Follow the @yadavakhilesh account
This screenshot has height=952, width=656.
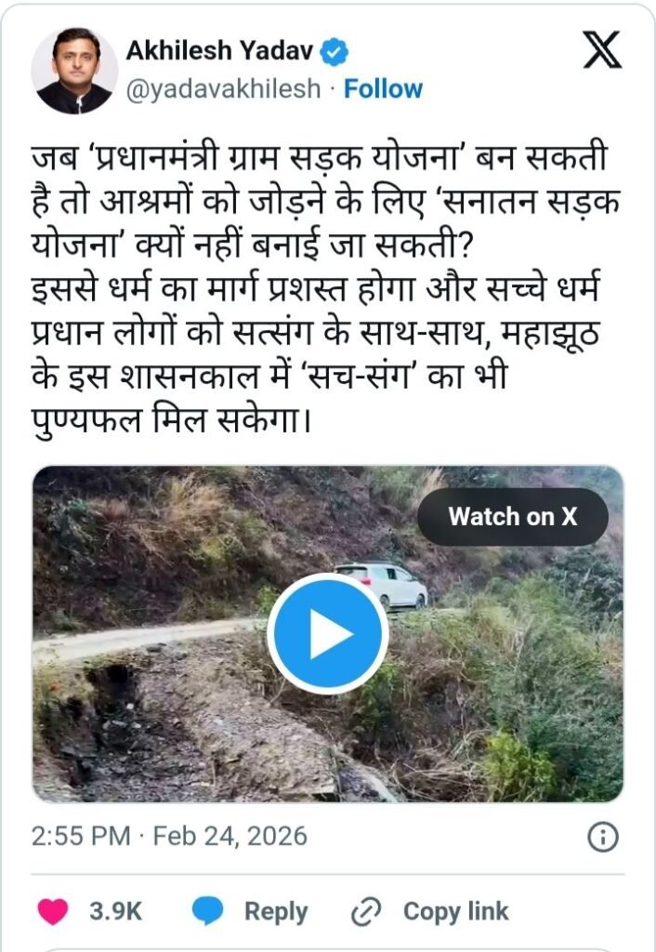[x=383, y=88]
